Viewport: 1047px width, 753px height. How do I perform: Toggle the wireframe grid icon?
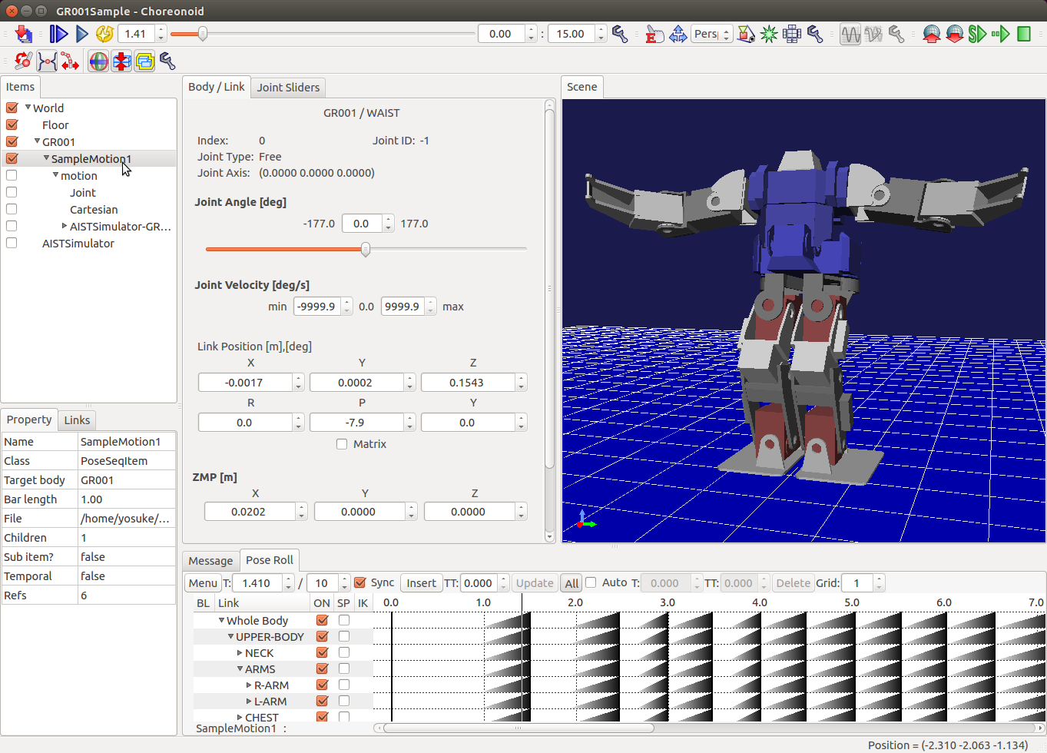(x=792, y=34)
